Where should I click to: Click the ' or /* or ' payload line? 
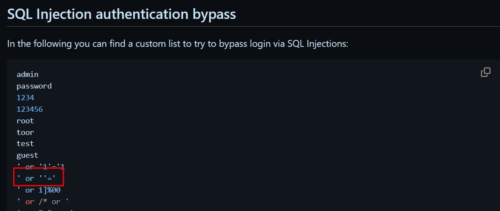point(43,202)
